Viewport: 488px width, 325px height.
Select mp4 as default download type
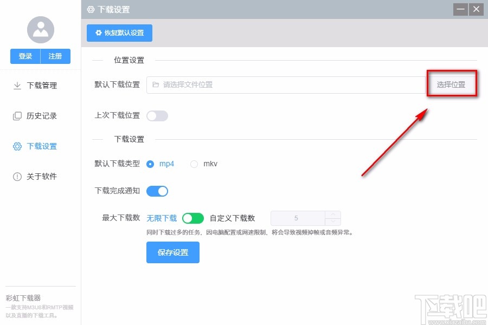coord(150,164)
